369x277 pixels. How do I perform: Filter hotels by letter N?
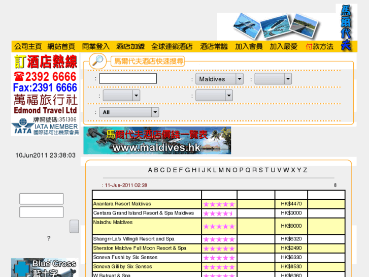[x=228, y=170]
